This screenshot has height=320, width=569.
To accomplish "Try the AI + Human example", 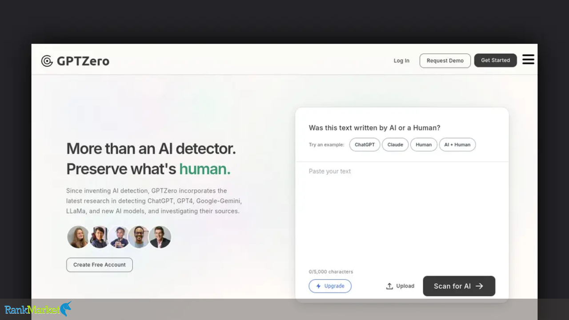I will pos(457,144).
